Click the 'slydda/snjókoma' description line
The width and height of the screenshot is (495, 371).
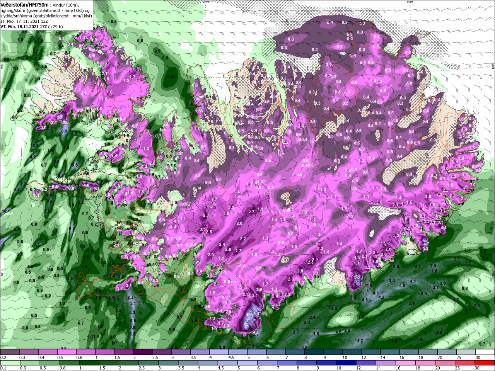coord(46,16)
